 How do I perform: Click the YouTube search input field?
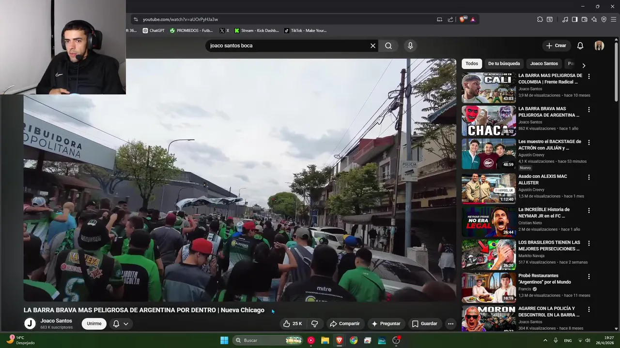[x=288, y=46]
